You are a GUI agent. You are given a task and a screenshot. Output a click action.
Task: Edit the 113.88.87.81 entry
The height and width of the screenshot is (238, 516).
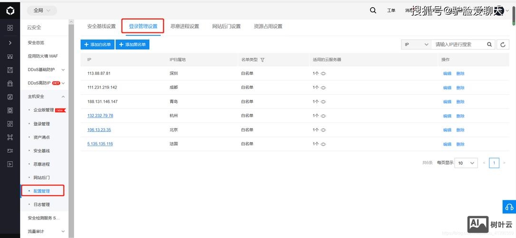pos(447,74)
